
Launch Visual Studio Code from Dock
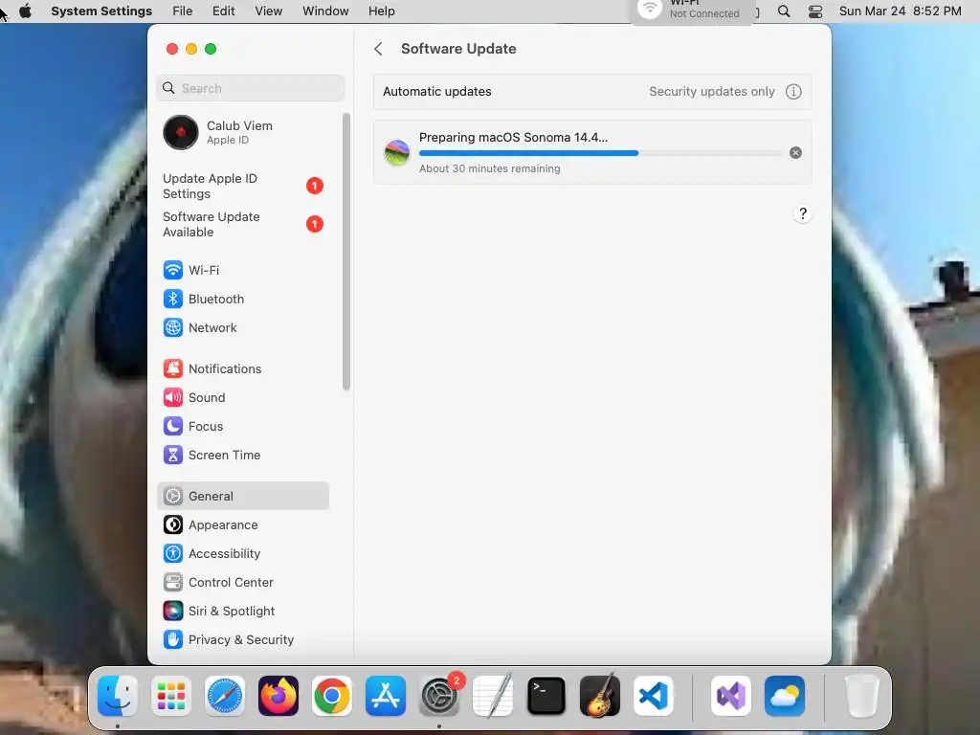(x=653, y=696)
